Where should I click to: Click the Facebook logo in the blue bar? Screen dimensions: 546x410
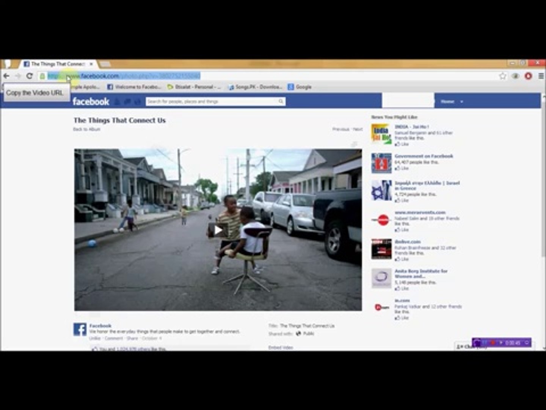click(x=91, y=101)
